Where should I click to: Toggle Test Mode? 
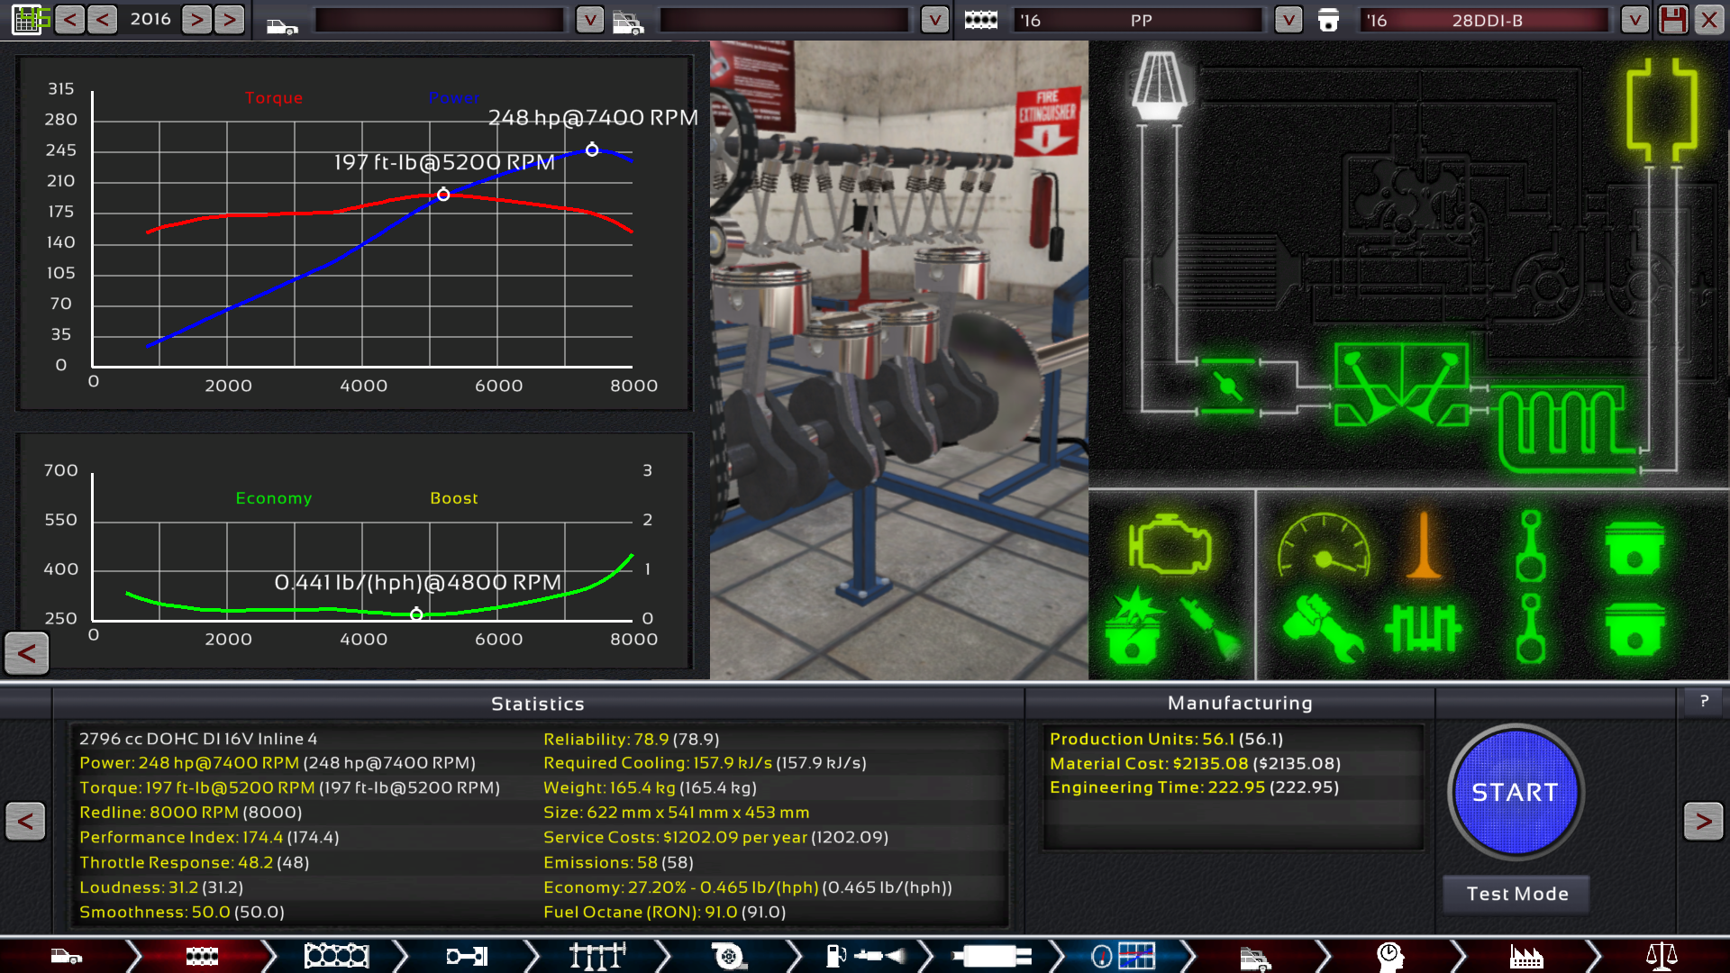[x=1516, y=894]
